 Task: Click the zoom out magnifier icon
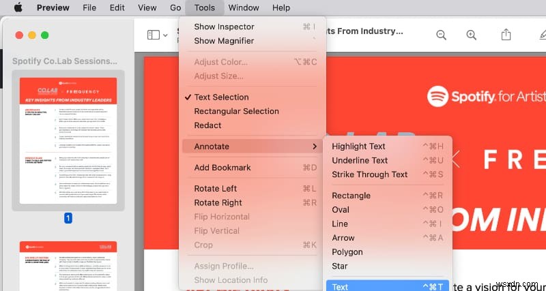[441, 35]
